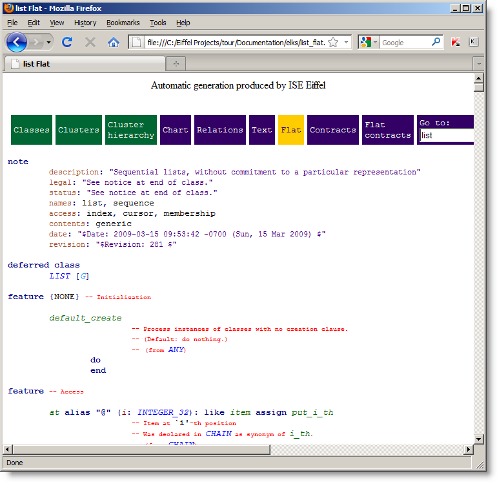497x482 pixels.
Task: Click the 'Go to' class input field
Action: pos(447,136)
